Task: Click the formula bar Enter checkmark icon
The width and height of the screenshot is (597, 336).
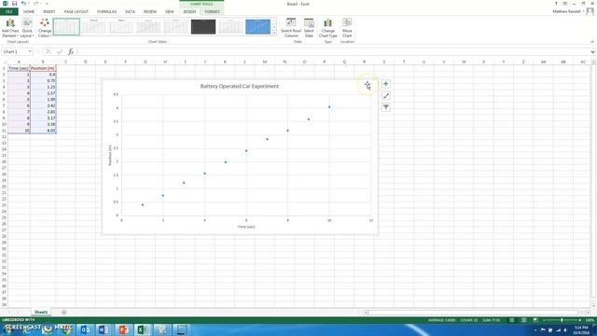Action: pos(60,52)
